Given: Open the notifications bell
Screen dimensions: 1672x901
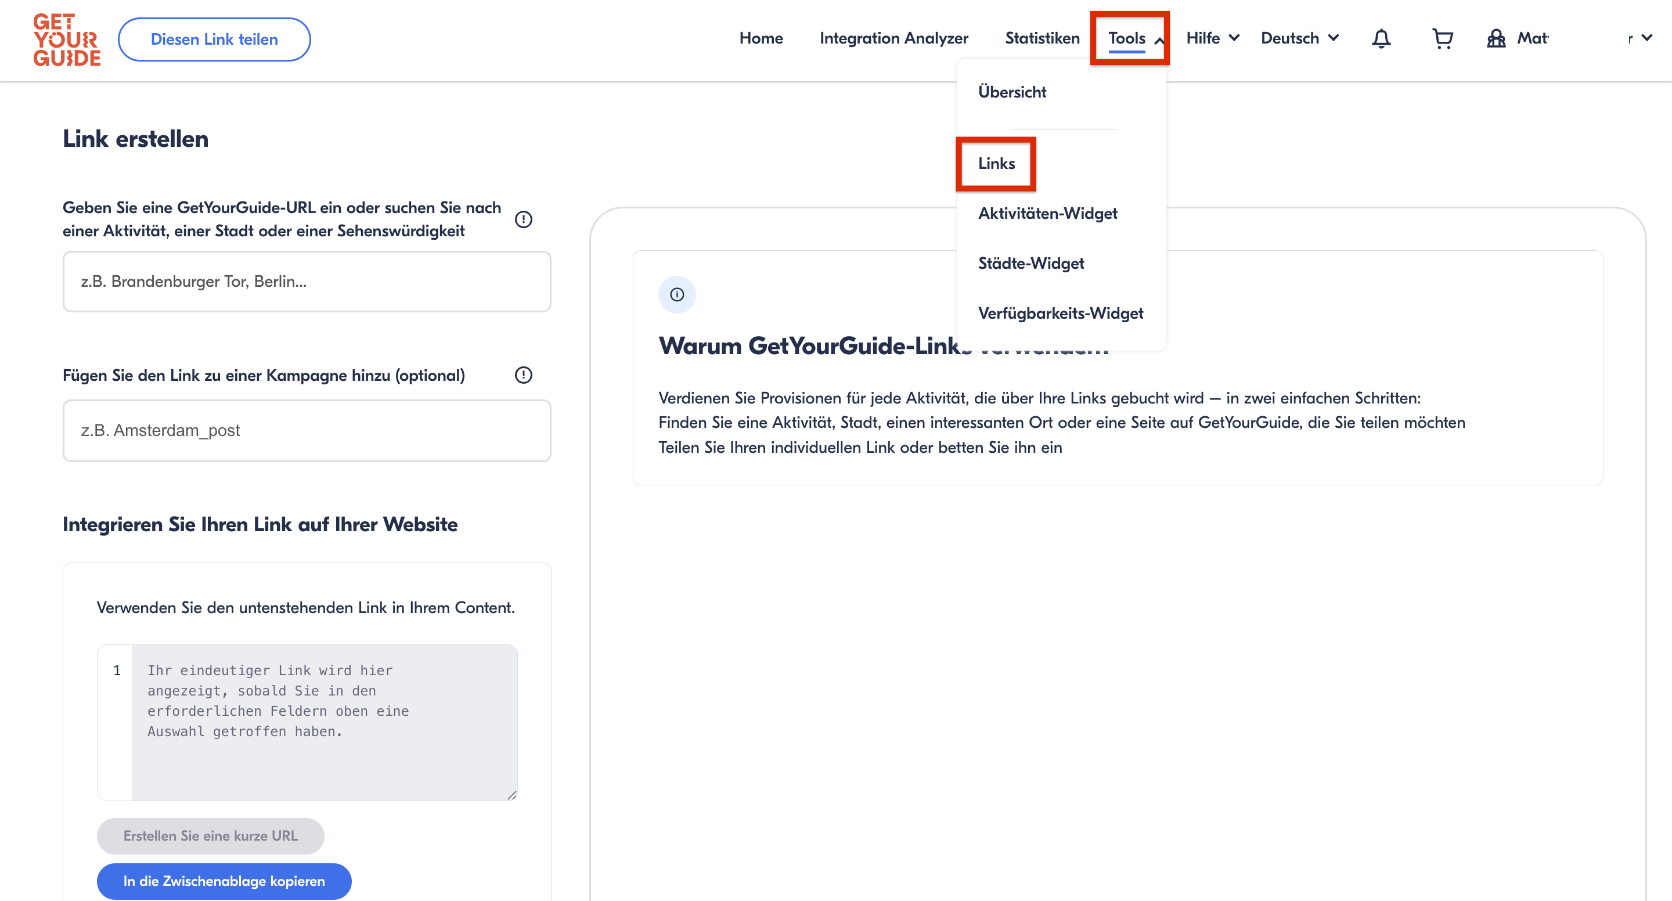Looking at the screenshot, I should (x=1381, y=39).
